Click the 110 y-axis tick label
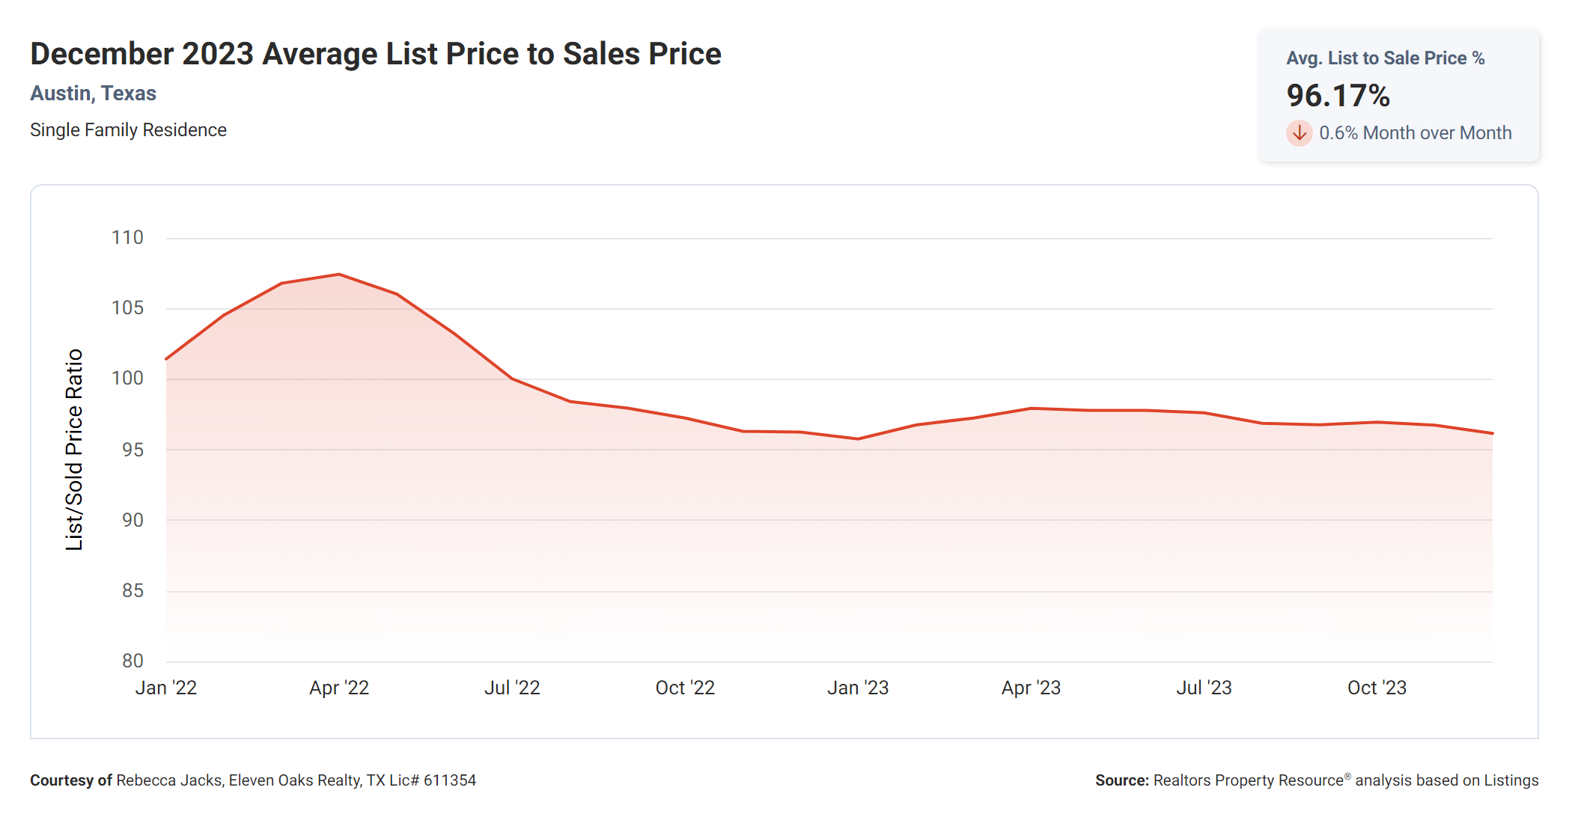Image resolution: width=1569 pixels, height=823 pixels. (x=127, y=238)
